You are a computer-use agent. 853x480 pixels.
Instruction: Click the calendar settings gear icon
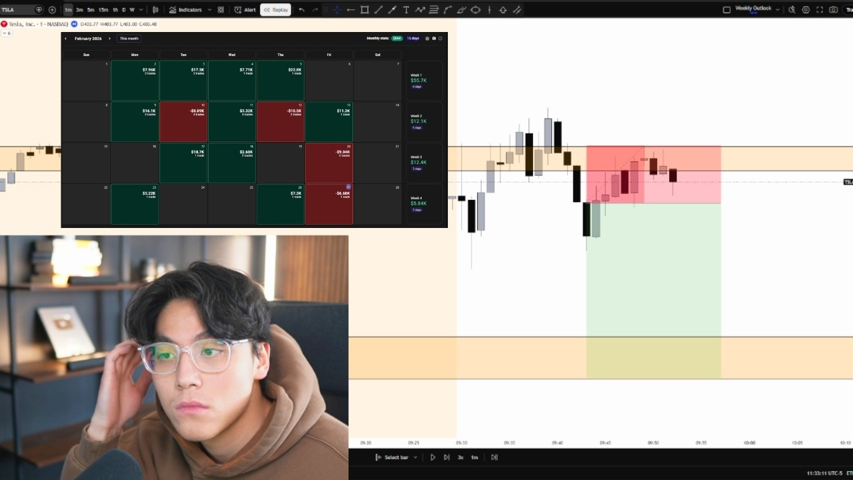click(427, 39)
